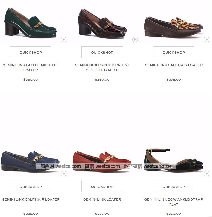The width and height of the screenshot is (212, 217).
Task: Select the navy blue loafer image
Action: point(30,161)
